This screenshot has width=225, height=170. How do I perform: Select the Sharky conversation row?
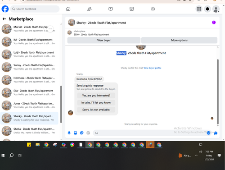point(29,118)
